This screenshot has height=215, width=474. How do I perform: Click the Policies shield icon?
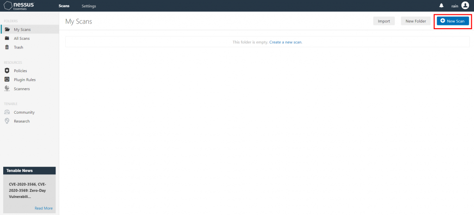pos(7,71)
